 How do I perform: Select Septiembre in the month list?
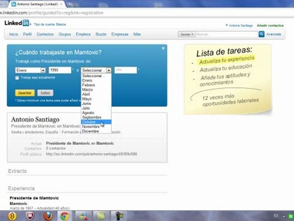pos(96,117)
